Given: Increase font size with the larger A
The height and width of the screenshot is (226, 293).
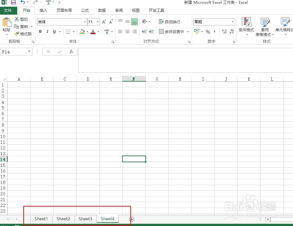Looking at the screenshot, I should point(104,22).
